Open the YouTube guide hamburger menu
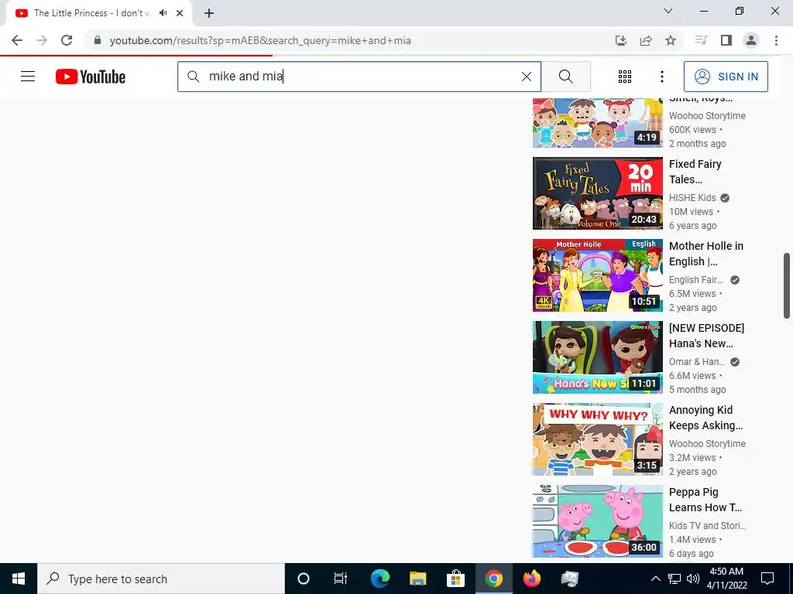Screen dimensions: 793x594 tap(28, 77)
